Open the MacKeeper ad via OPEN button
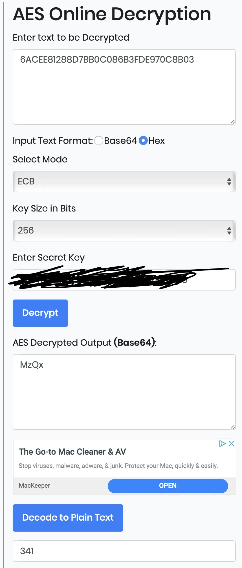Image resolution: width=242 pixels, height=568 pixels. (168, 486)
